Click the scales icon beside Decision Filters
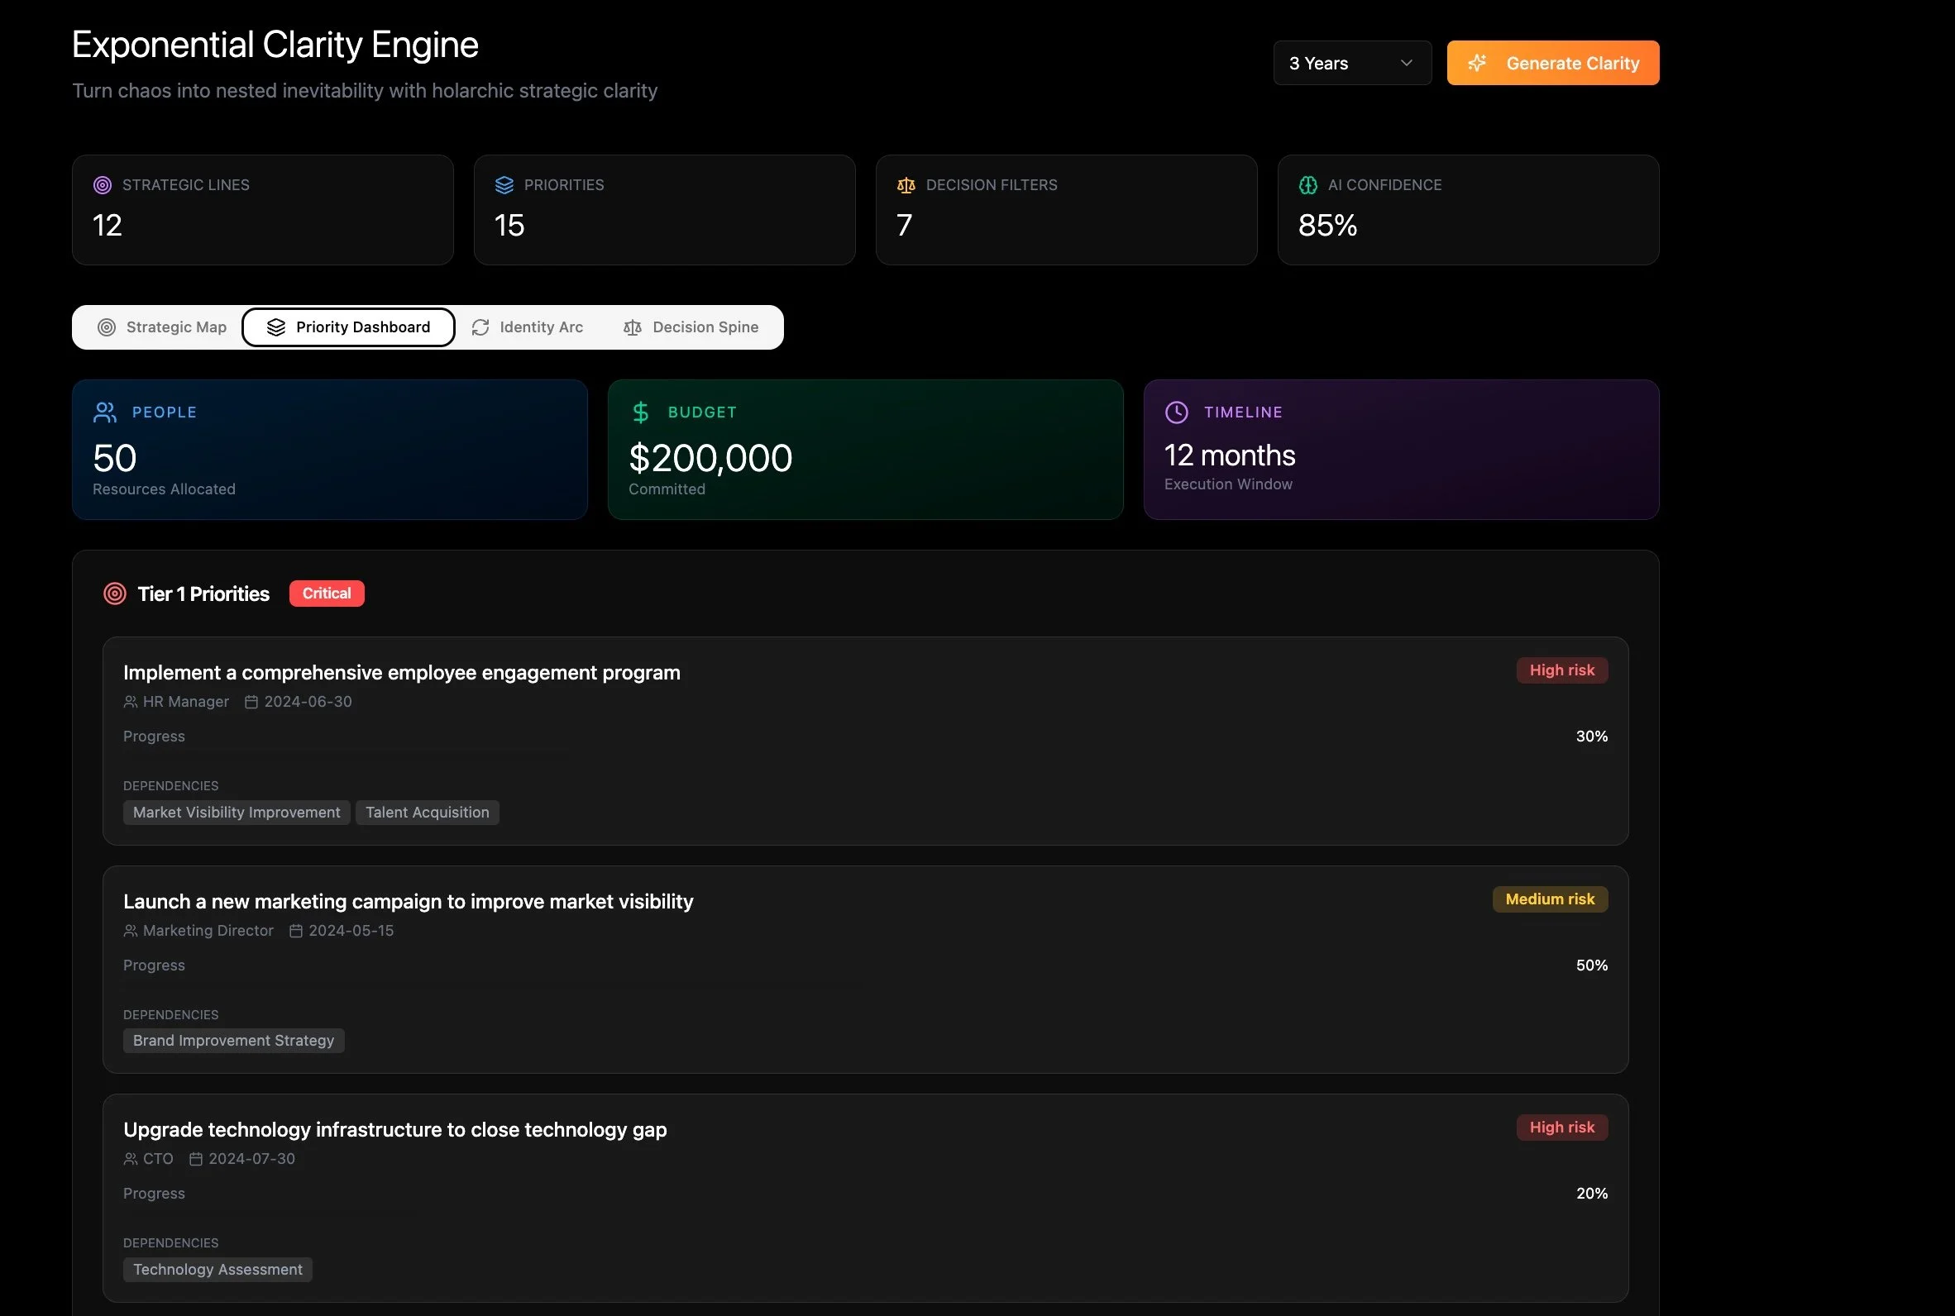1955x1316 pixels. click(x=906, y=184)
